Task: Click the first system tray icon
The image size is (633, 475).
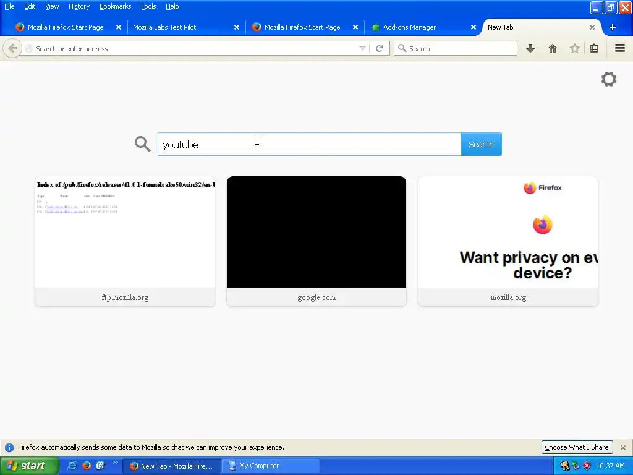Action: coord(564,466)
